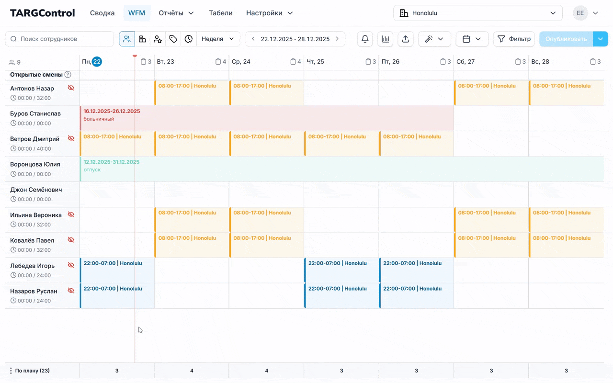
Task: Click the help icon beside Открытые смены
Action: coord(68,75)
